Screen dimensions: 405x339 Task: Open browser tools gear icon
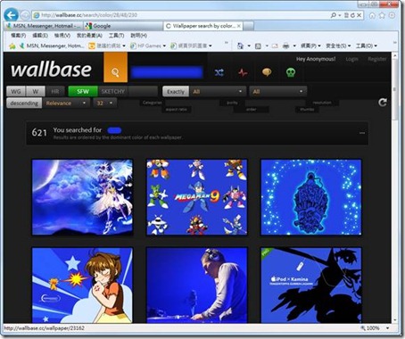[x=393, y=15]
